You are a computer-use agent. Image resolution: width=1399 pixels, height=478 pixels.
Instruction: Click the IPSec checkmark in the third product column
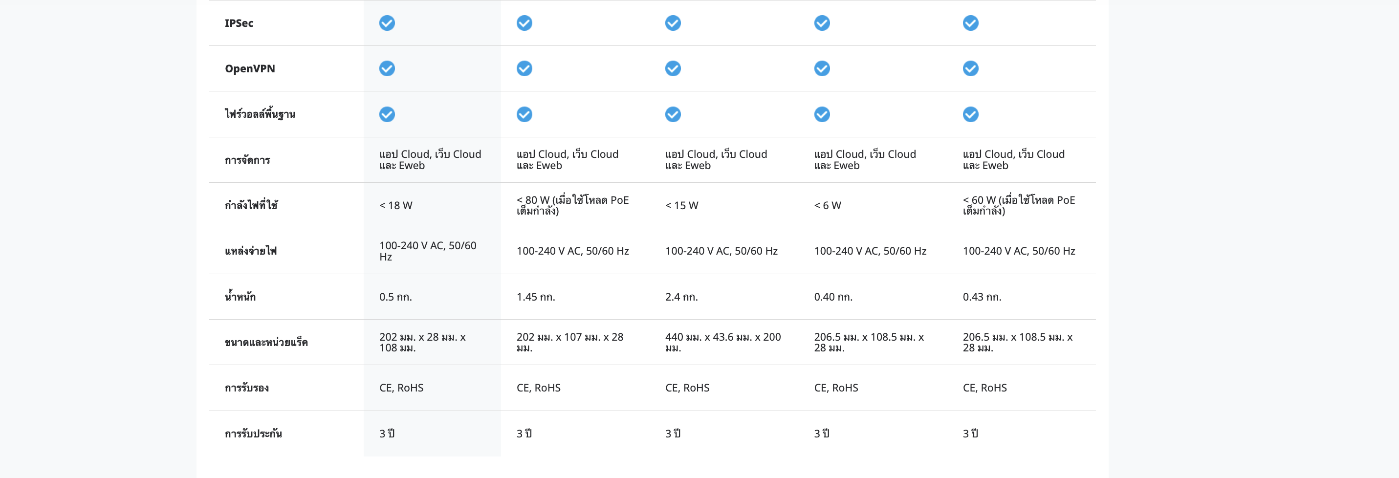point(672,23)
